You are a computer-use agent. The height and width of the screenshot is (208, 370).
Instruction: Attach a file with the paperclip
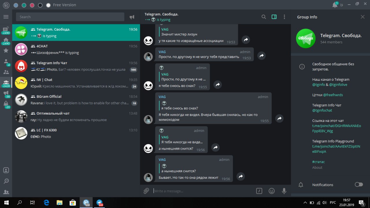(146, 191)
